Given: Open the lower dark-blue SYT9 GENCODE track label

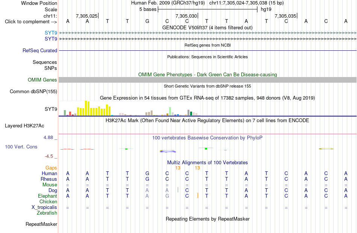Looking at the screenshot, I should (x=51, y=39).
